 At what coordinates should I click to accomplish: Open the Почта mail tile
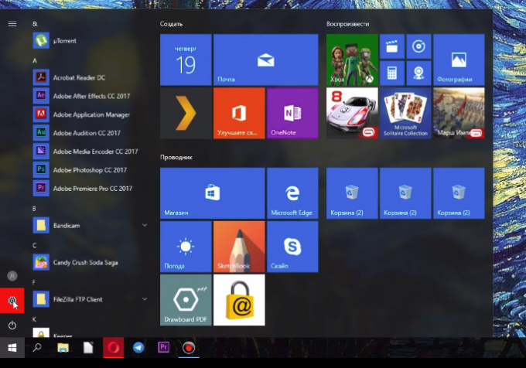pos(265,60)
